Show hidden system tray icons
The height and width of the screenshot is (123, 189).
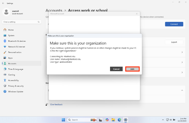[x=163, y=120]
